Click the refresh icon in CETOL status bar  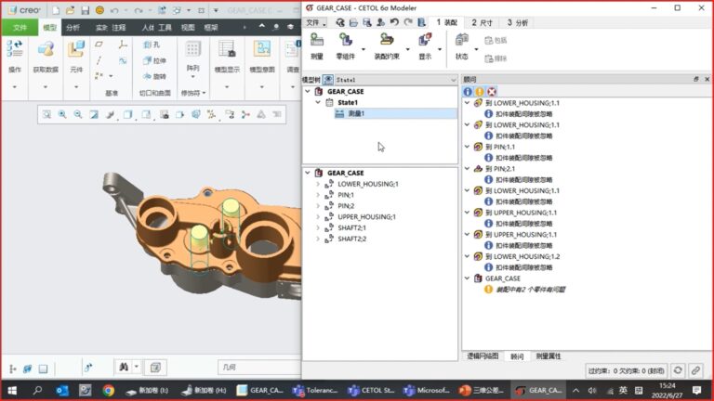[678, 370]
